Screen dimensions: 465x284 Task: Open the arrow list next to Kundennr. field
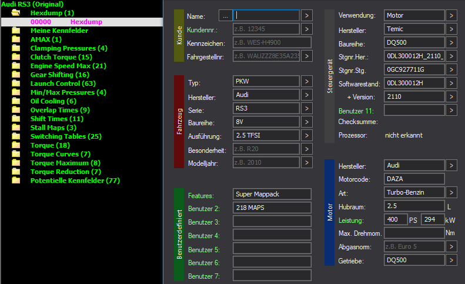(307, 29)
